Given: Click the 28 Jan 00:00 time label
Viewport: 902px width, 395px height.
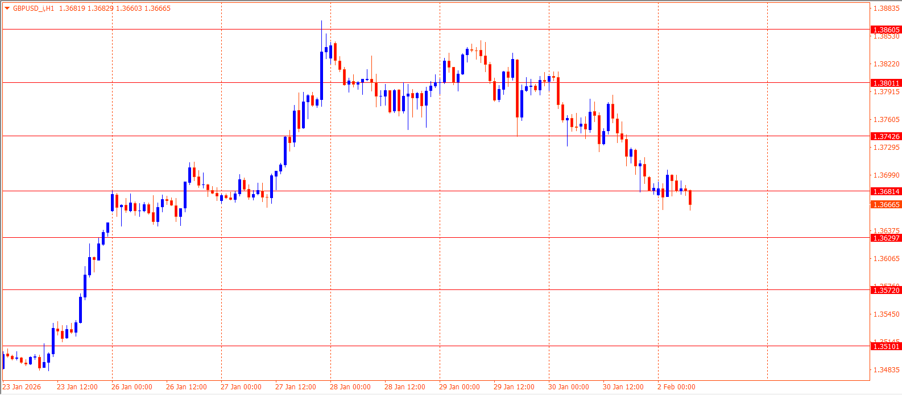Looking at the screenshot, I should 350,387.
